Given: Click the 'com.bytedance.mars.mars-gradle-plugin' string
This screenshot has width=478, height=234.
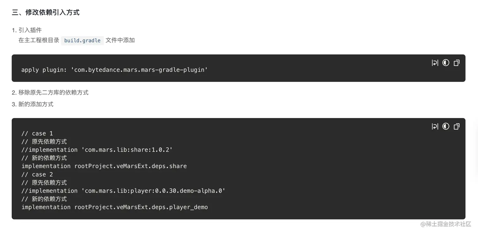Looking at the screenshot, I should pyautogui.click(x=141, y=70).
